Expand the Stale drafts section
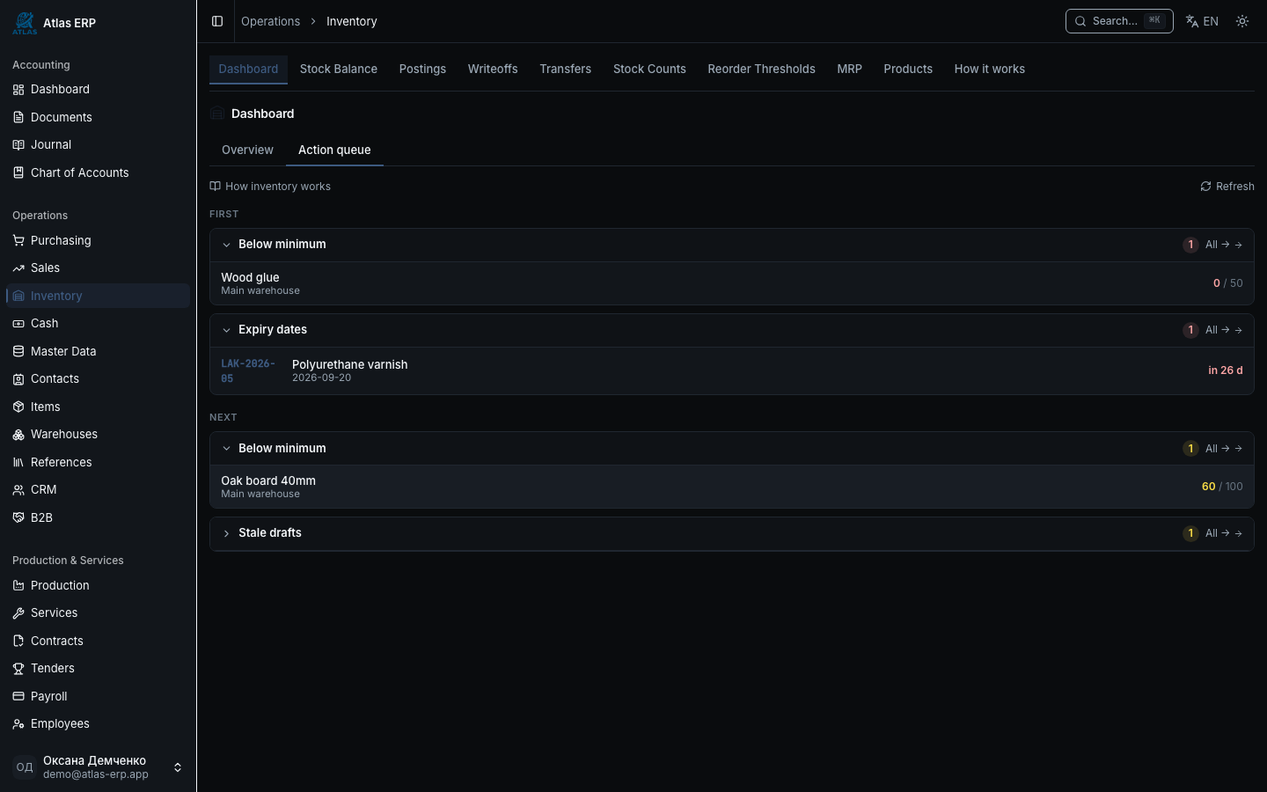 [226, 533]
